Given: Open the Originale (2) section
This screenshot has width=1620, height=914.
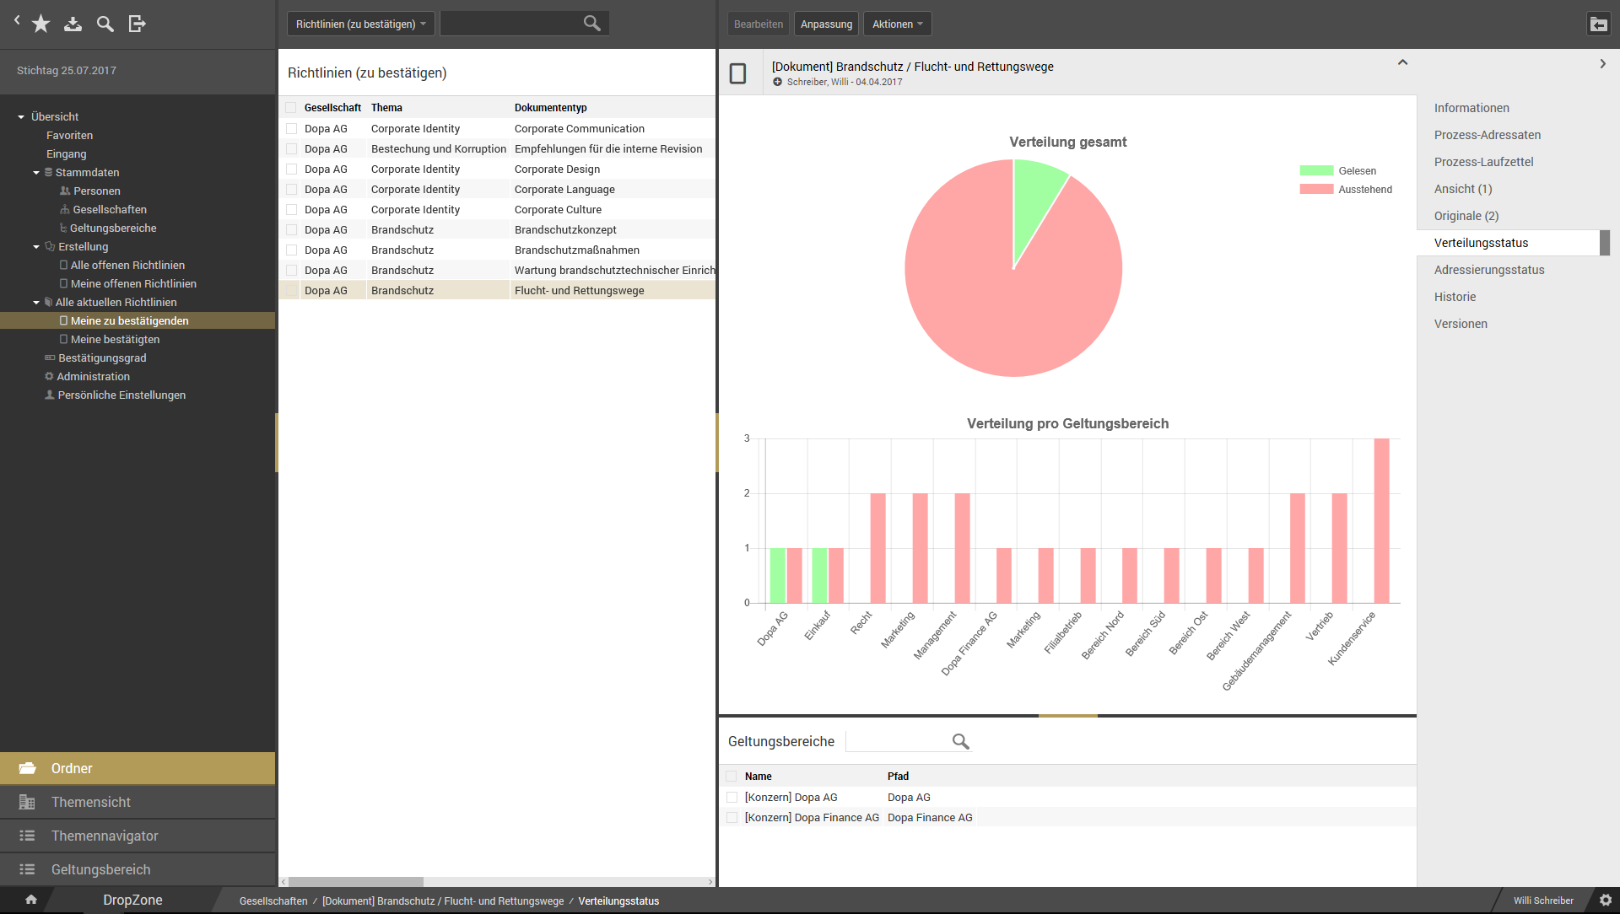Looking at the screenshot, I should (x=1466, y=216).
